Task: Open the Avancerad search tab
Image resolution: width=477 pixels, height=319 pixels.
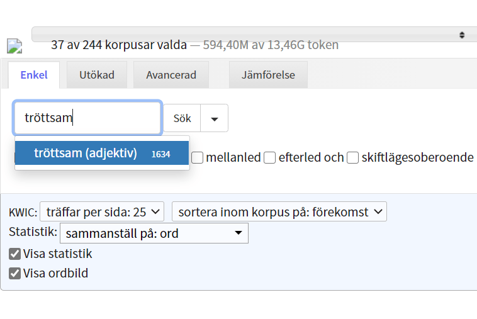Action: coord(171,75)
